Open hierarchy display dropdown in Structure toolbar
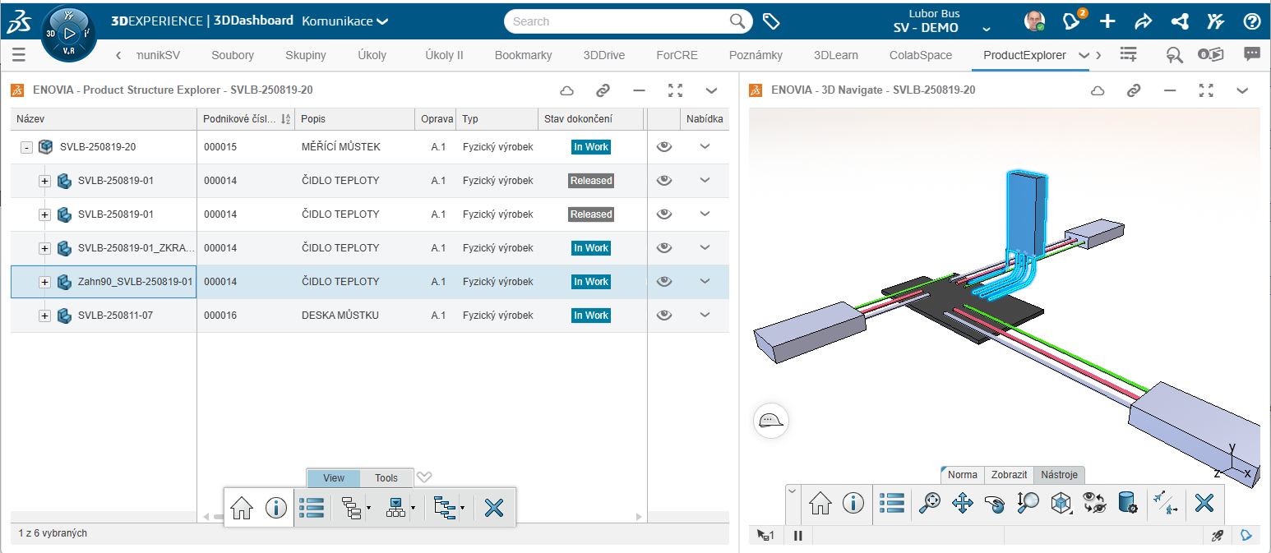 coord(412,509)
